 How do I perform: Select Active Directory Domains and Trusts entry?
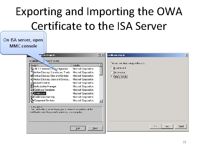point(52,72)
